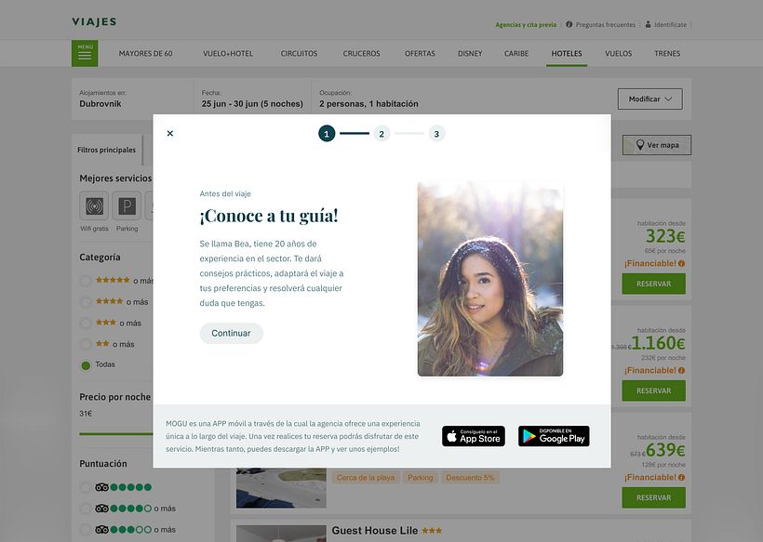Screen dimensions: 763x542
Task: Go to step 1 in the popup stepper
Action: click(x=327, y=134)
